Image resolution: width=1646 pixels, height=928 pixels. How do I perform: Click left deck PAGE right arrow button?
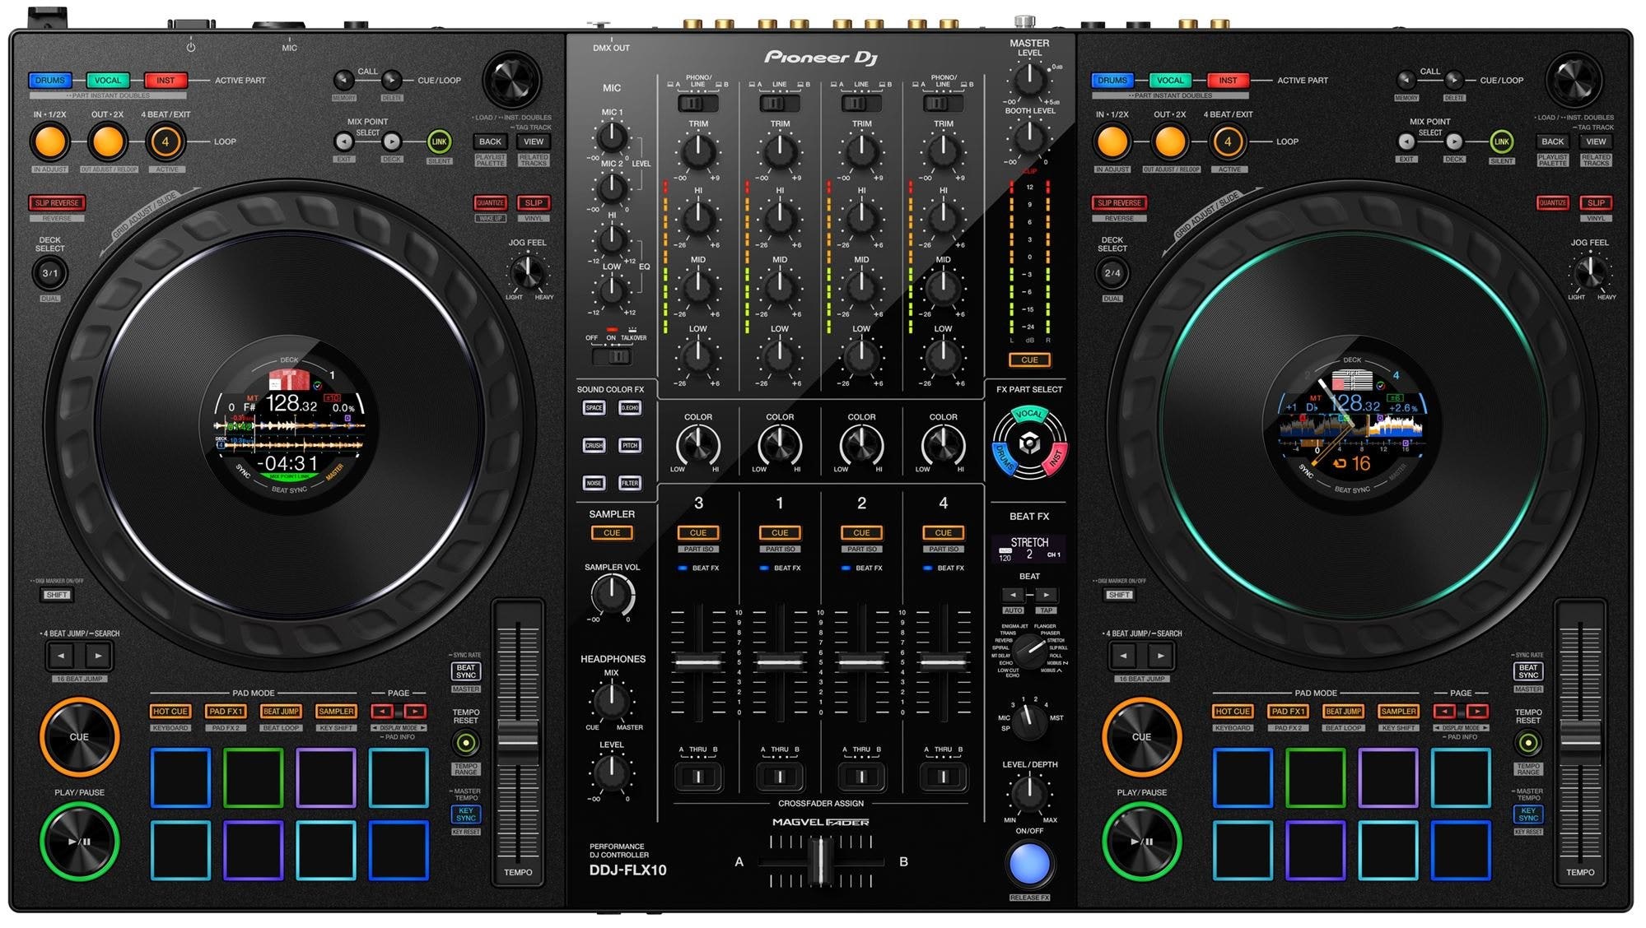click(x=416, y=711)
